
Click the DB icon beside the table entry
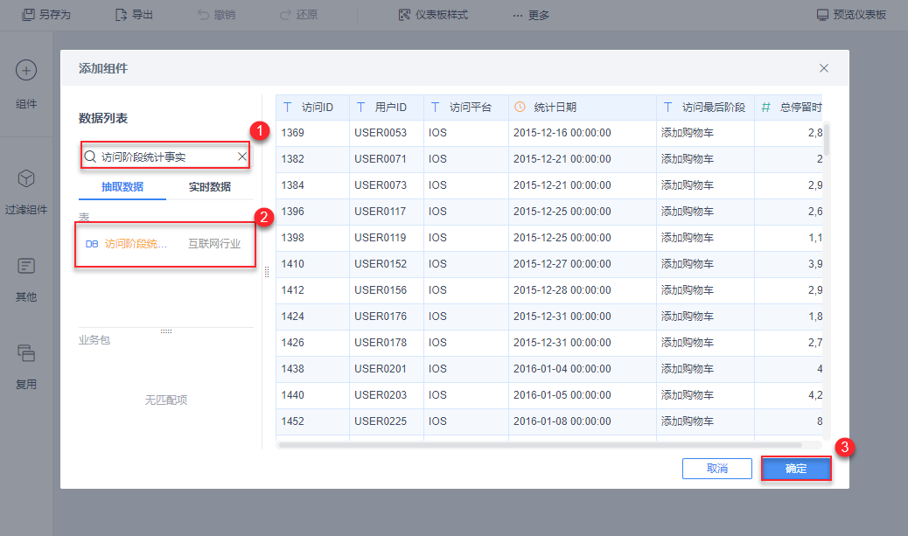coord(92,244)
